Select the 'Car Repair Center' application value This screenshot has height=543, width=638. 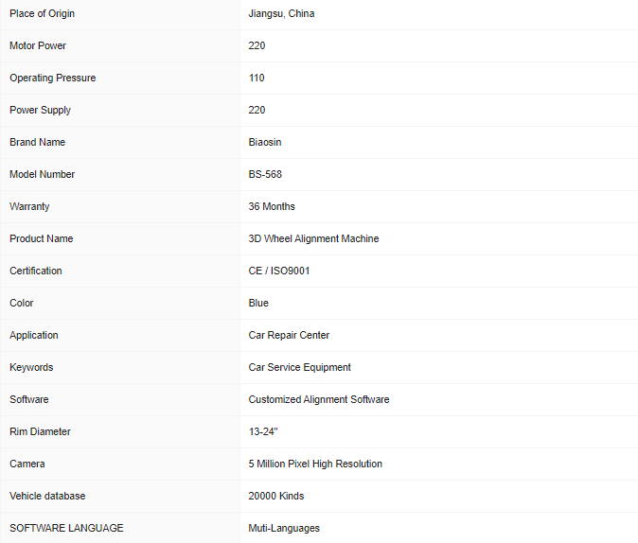point(289,335)
